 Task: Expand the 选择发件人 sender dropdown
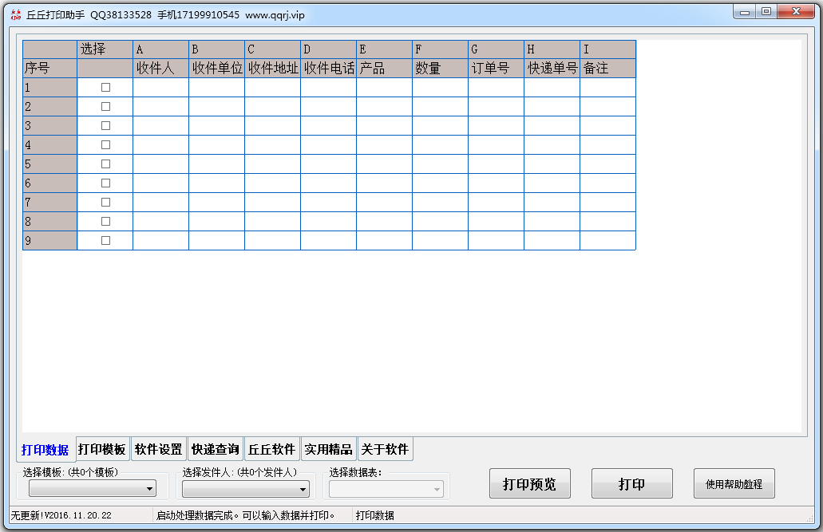point(245,487)
